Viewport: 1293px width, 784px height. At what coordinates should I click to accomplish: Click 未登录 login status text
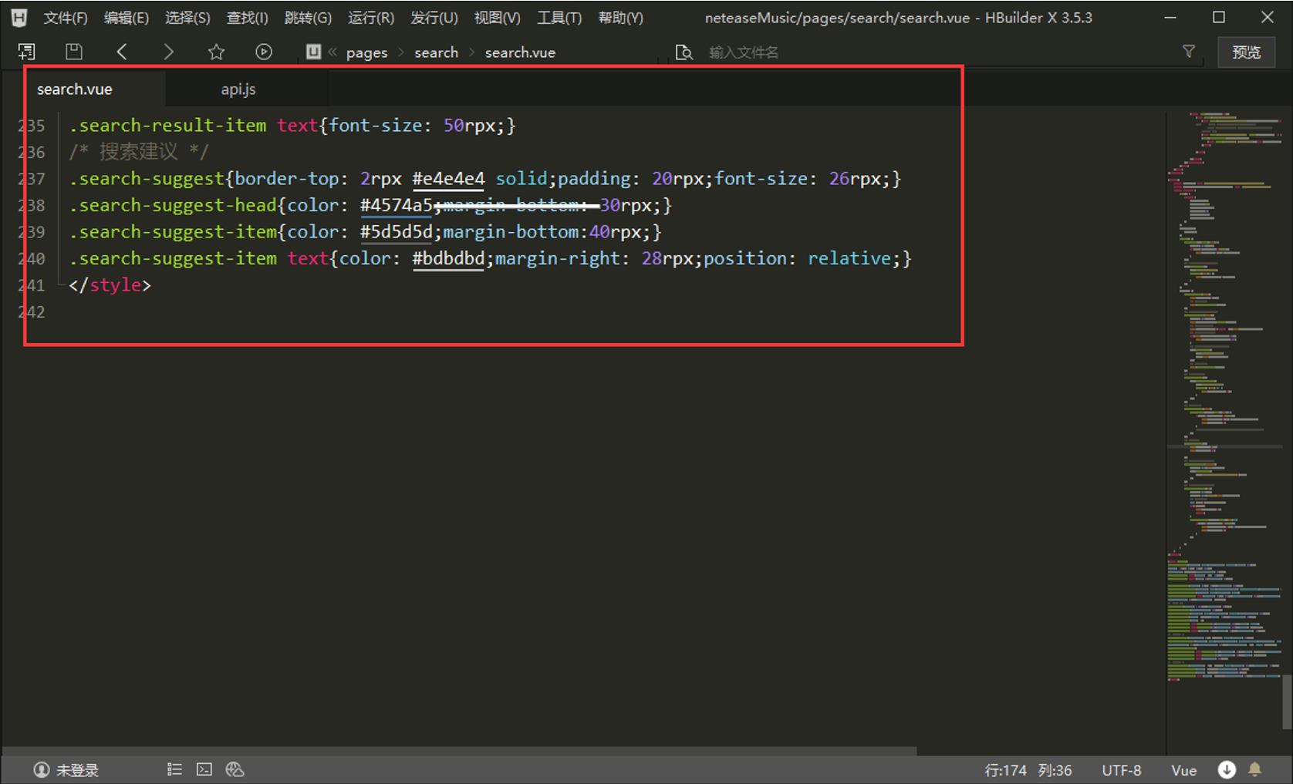tap(77, 770)
